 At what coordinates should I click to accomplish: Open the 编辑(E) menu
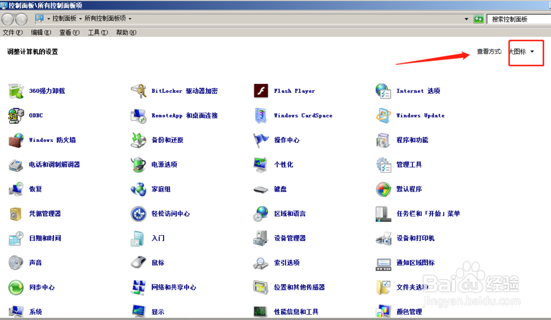click(x=41, y=33)
